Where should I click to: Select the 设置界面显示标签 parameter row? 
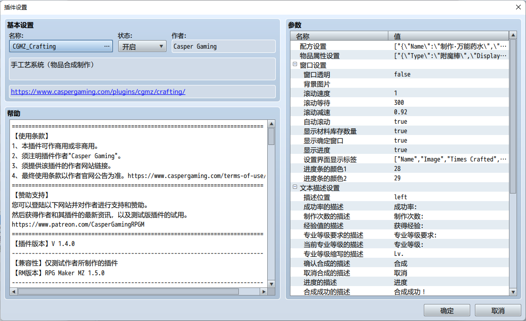(x=400, y=160)
